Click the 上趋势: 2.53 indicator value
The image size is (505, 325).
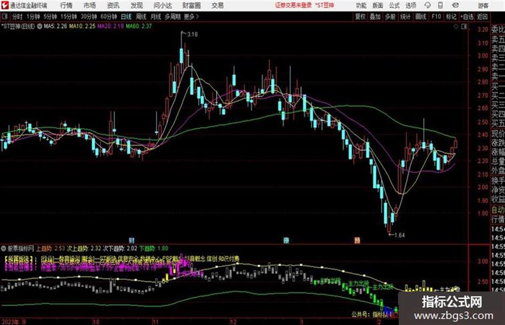coord(50,248)
